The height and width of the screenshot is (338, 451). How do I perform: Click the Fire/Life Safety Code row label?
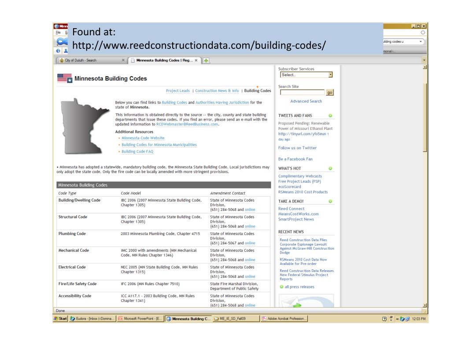click(x=78, y=284)
